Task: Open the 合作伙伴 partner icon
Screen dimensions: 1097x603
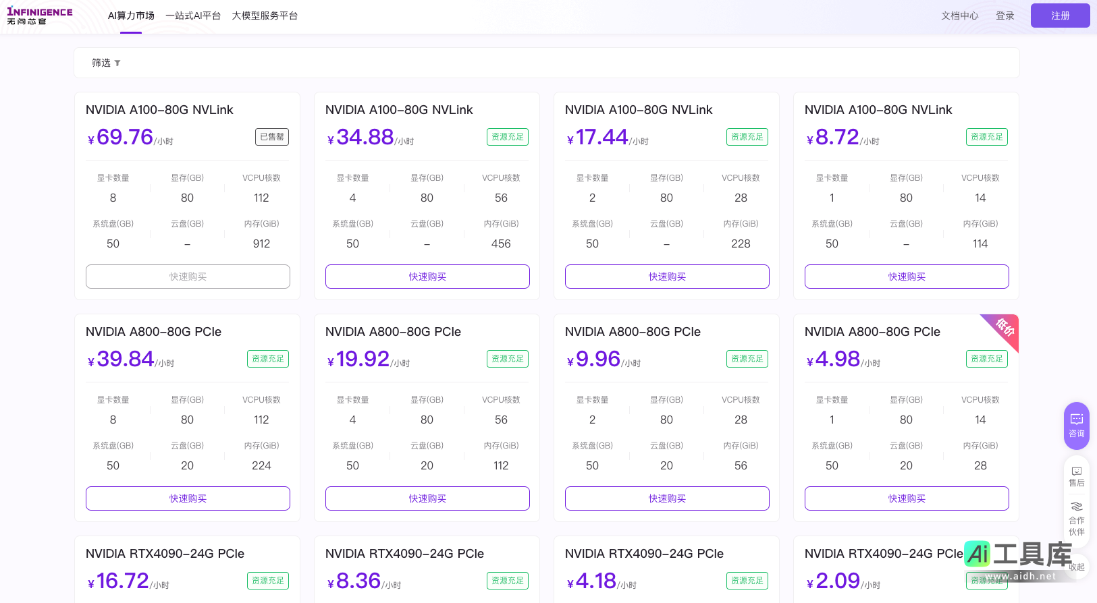Action: click(x=1076, y=518)
